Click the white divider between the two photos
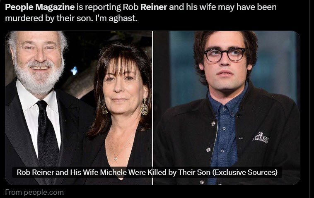Image resolution: width=314 pixels, height=198 pixels. (x=152, y=108)
